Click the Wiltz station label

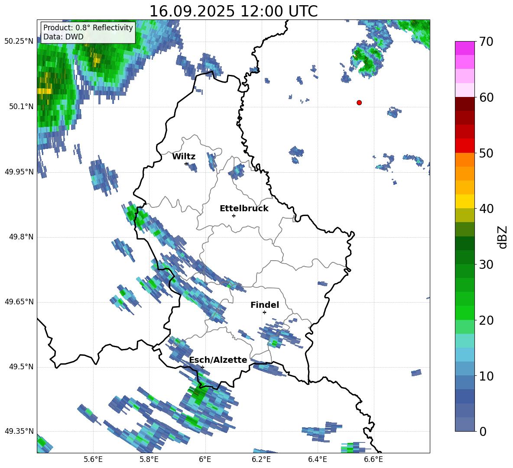coord(184,157)
